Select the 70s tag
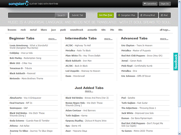This screenshot has height=135, width=181. 112,30
